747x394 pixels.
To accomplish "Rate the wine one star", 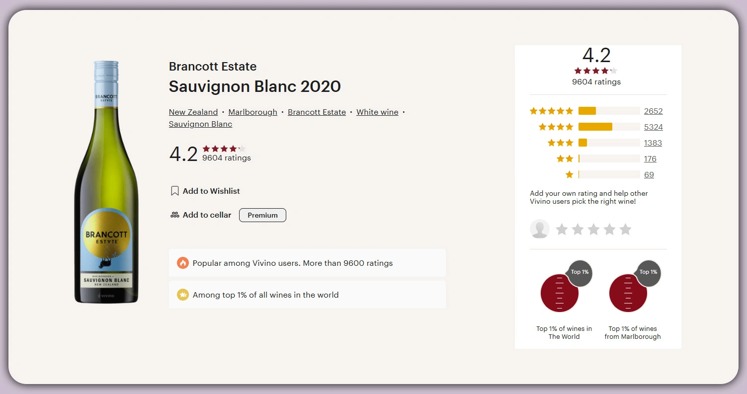I will click(x=562, y=229).
